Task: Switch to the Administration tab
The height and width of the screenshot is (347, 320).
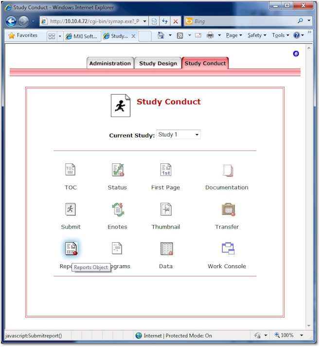Action: tap(110, 63)
